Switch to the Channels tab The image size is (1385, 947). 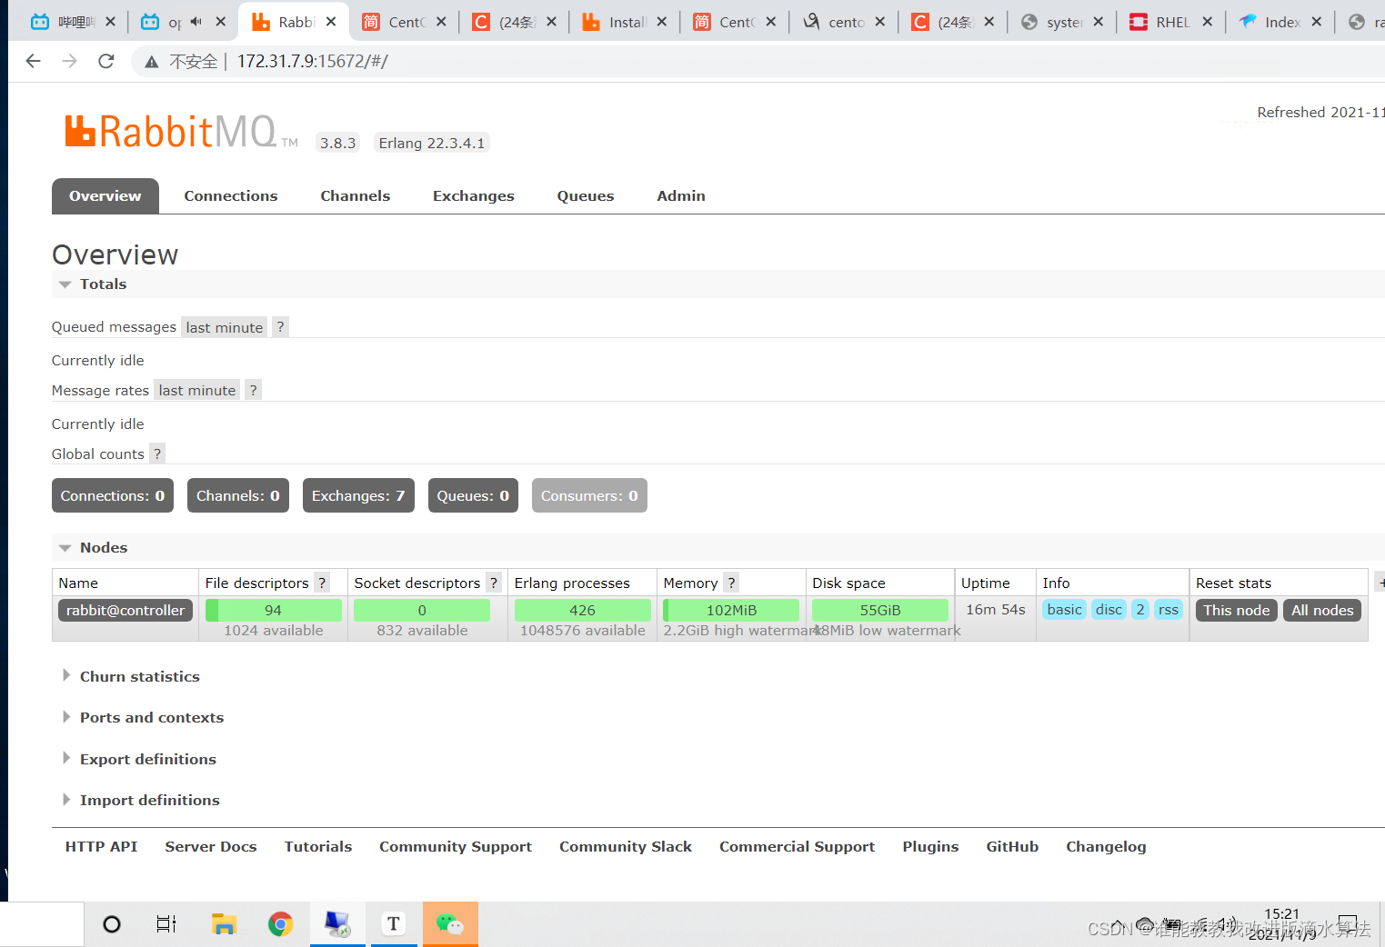point(356,196)
